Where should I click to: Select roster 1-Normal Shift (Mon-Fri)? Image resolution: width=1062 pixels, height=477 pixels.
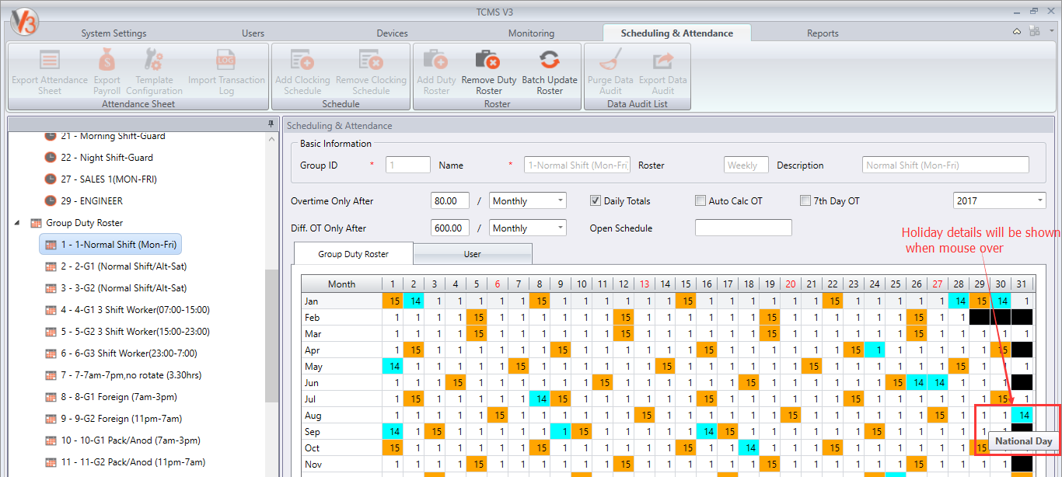coord(110,245)
